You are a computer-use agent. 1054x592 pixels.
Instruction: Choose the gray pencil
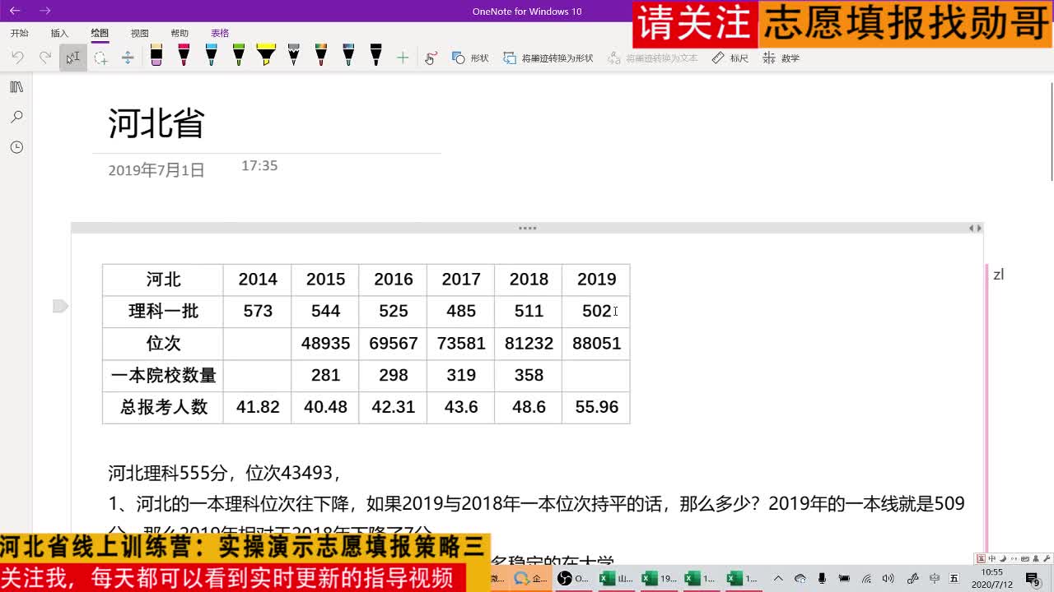(294, 56)
